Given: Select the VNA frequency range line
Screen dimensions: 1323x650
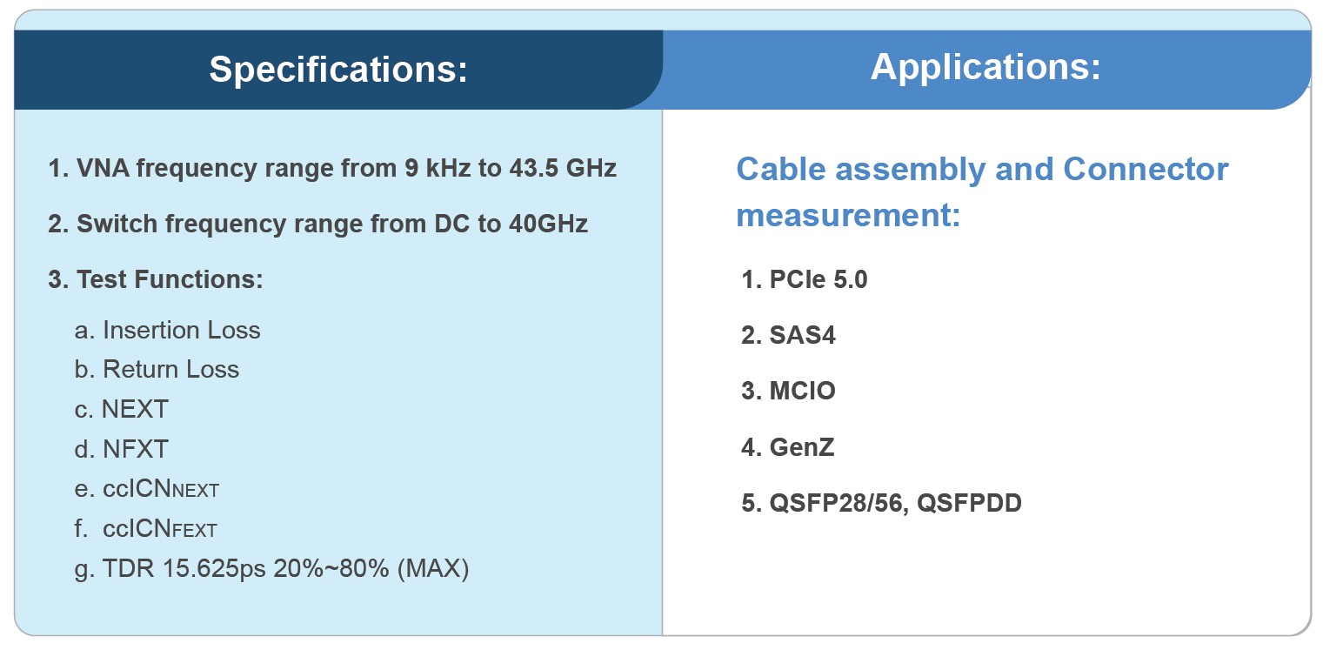Looking at the screenshot, I should (x=331, y=168).
